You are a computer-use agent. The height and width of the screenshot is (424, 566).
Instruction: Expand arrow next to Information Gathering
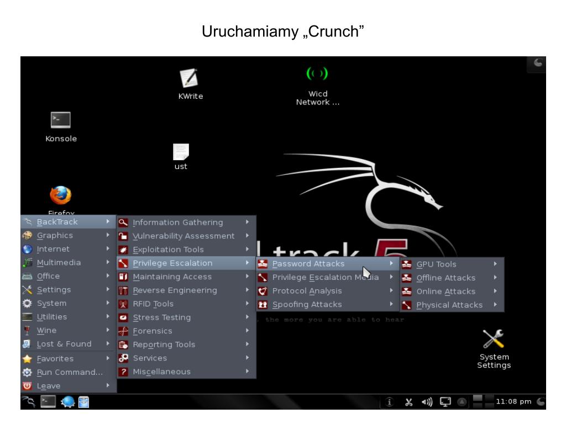247,222
